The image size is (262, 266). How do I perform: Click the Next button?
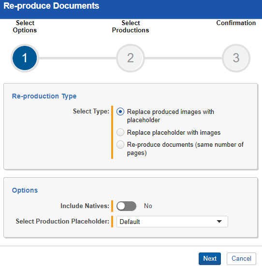[x=210, y=259]
